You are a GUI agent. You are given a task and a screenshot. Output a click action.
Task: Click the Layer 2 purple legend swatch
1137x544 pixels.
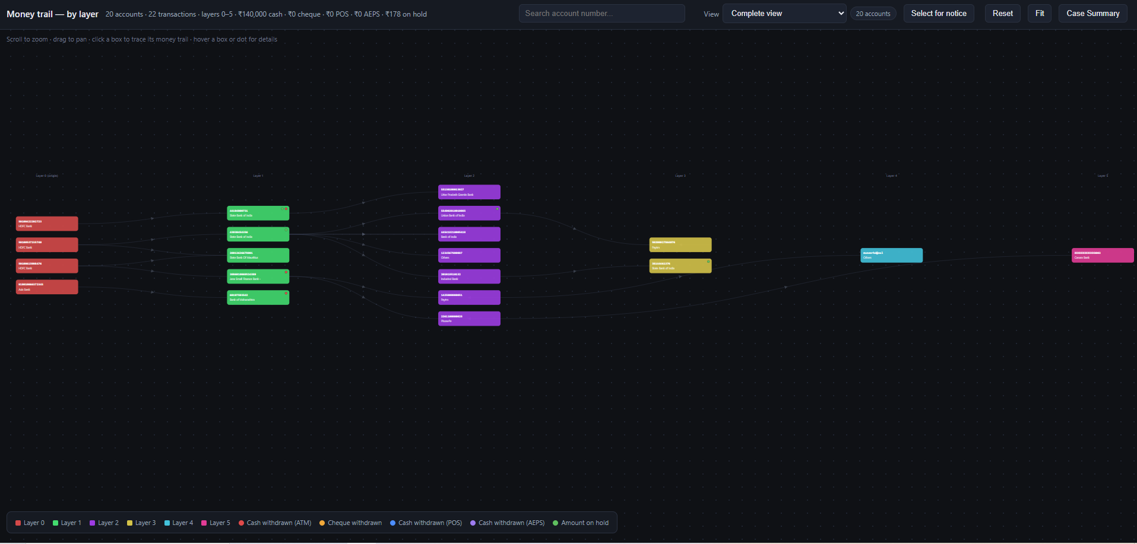(x=93, y=523)
